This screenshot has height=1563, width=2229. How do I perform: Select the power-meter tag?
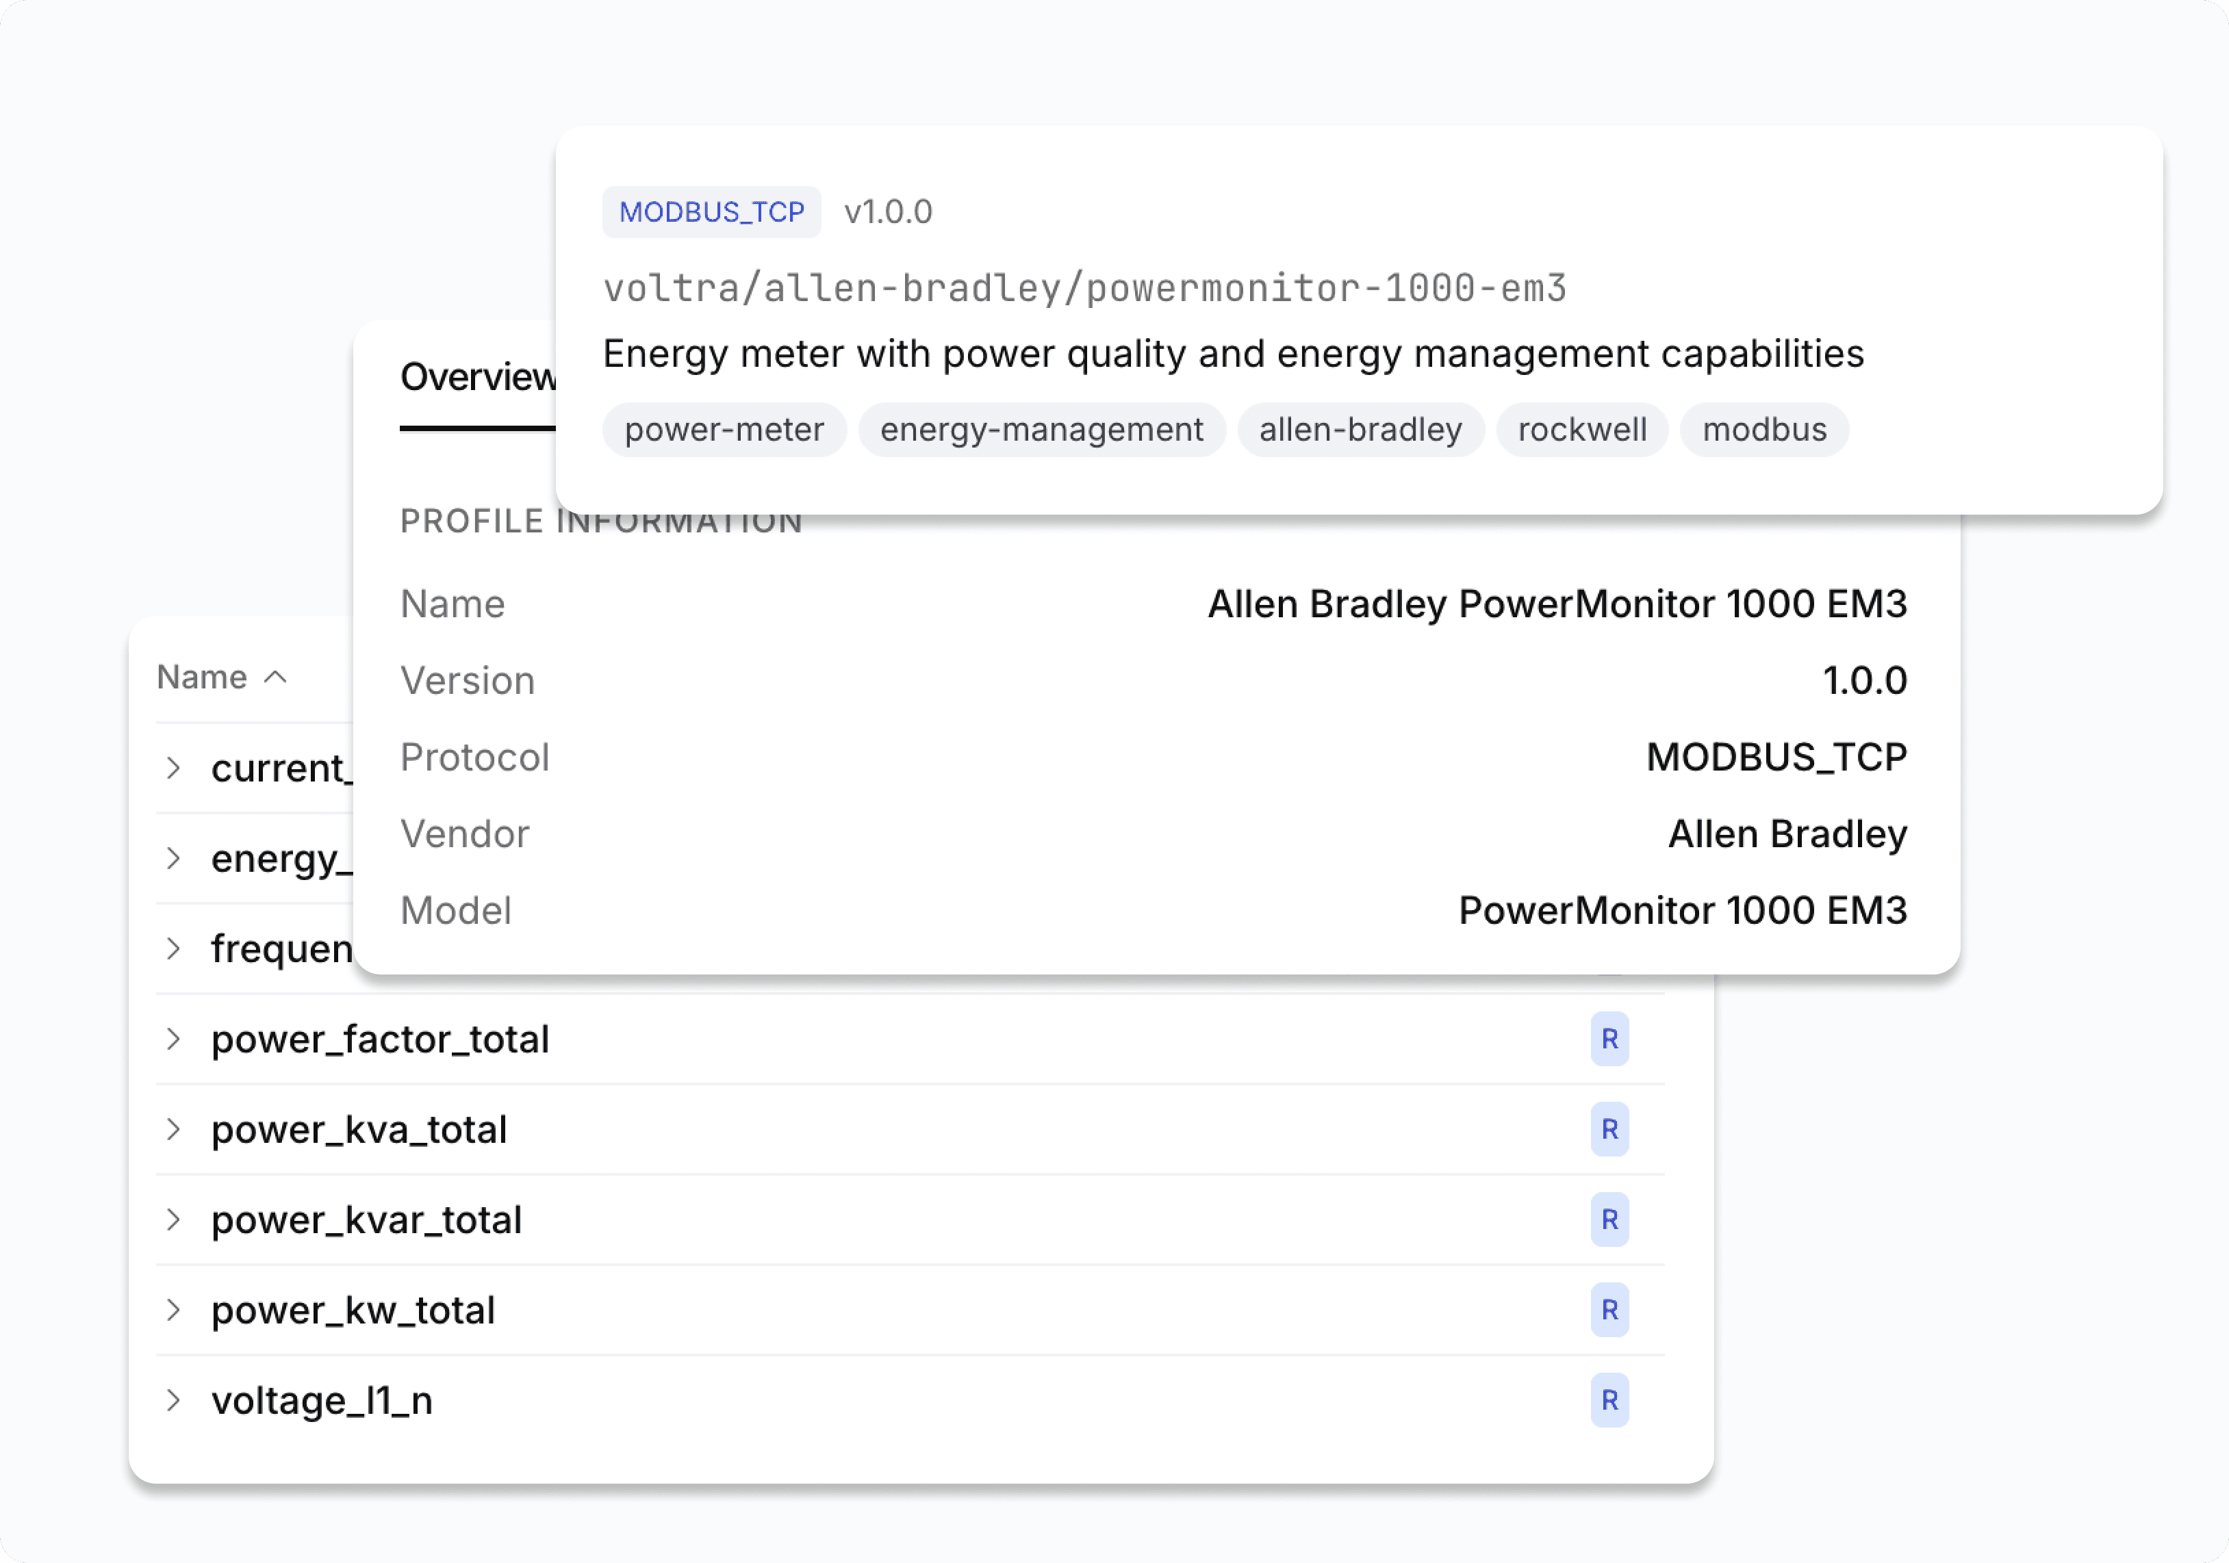[724, 430]
